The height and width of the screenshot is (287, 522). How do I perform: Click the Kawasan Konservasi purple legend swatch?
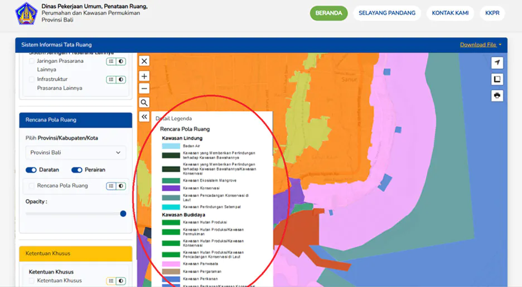(x=171, y=188)
